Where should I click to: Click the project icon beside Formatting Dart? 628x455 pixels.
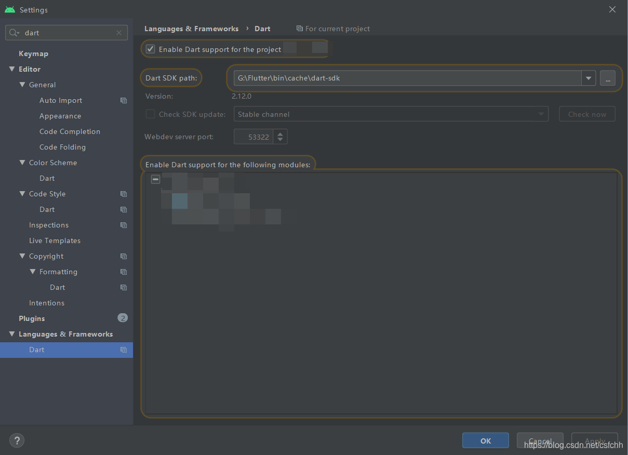124,287
